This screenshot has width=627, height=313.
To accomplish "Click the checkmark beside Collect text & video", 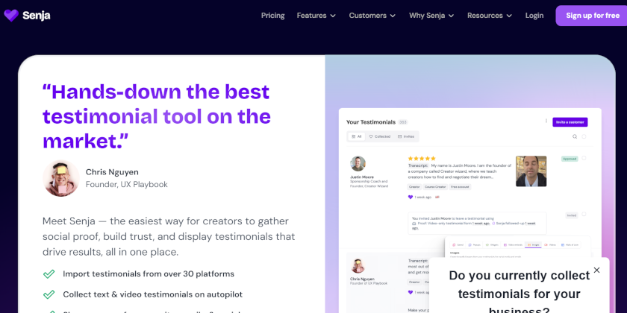I will (x=49, y=294).
